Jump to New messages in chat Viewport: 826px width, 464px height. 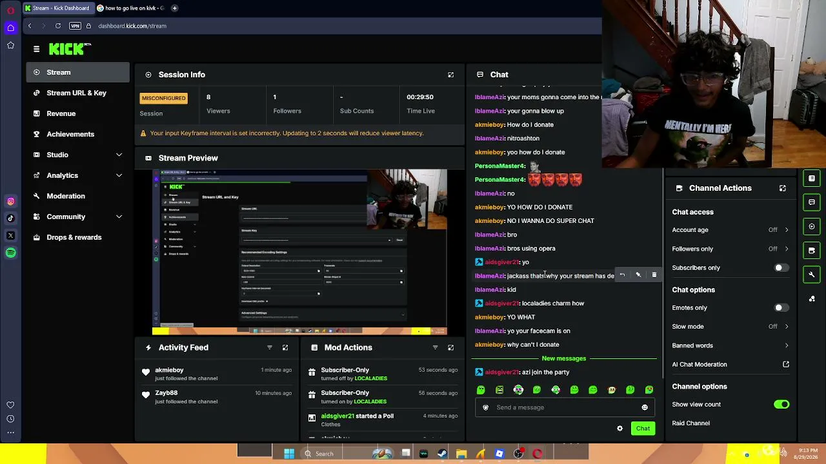[564, 358]
